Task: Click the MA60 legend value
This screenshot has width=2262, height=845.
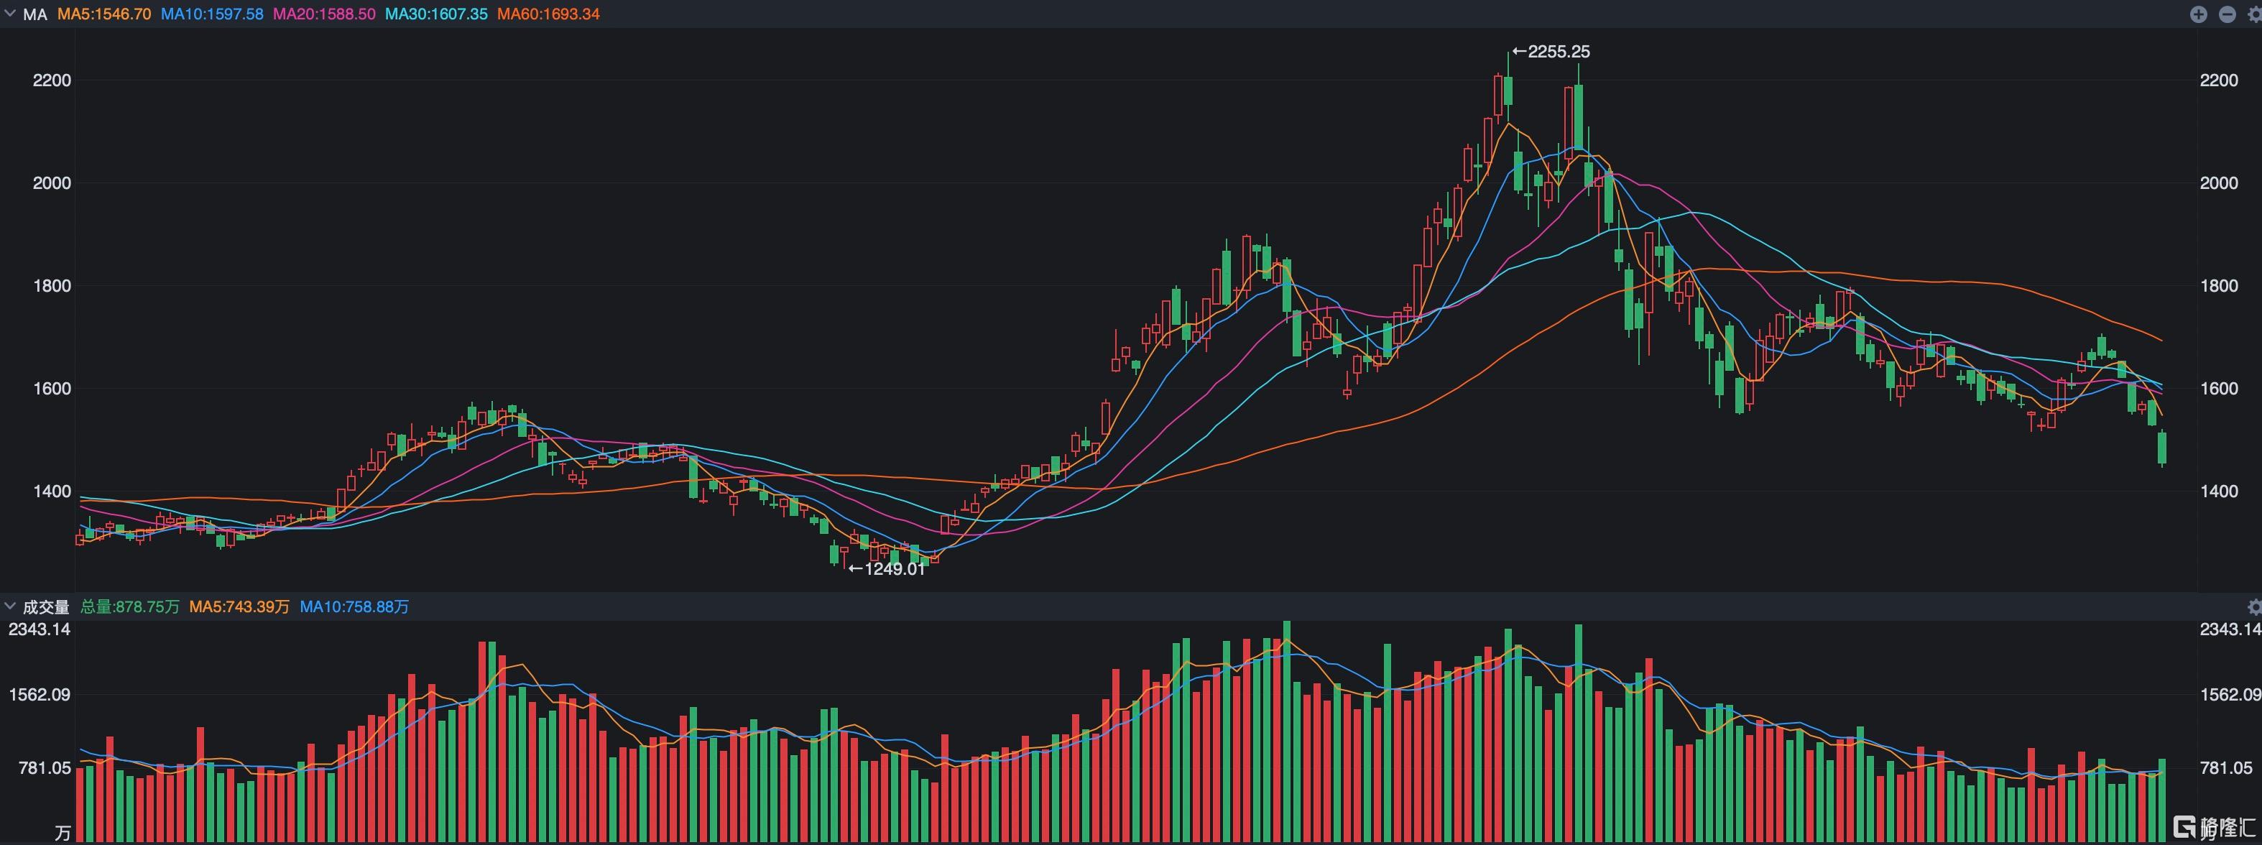Action: [x=549, y=14]
